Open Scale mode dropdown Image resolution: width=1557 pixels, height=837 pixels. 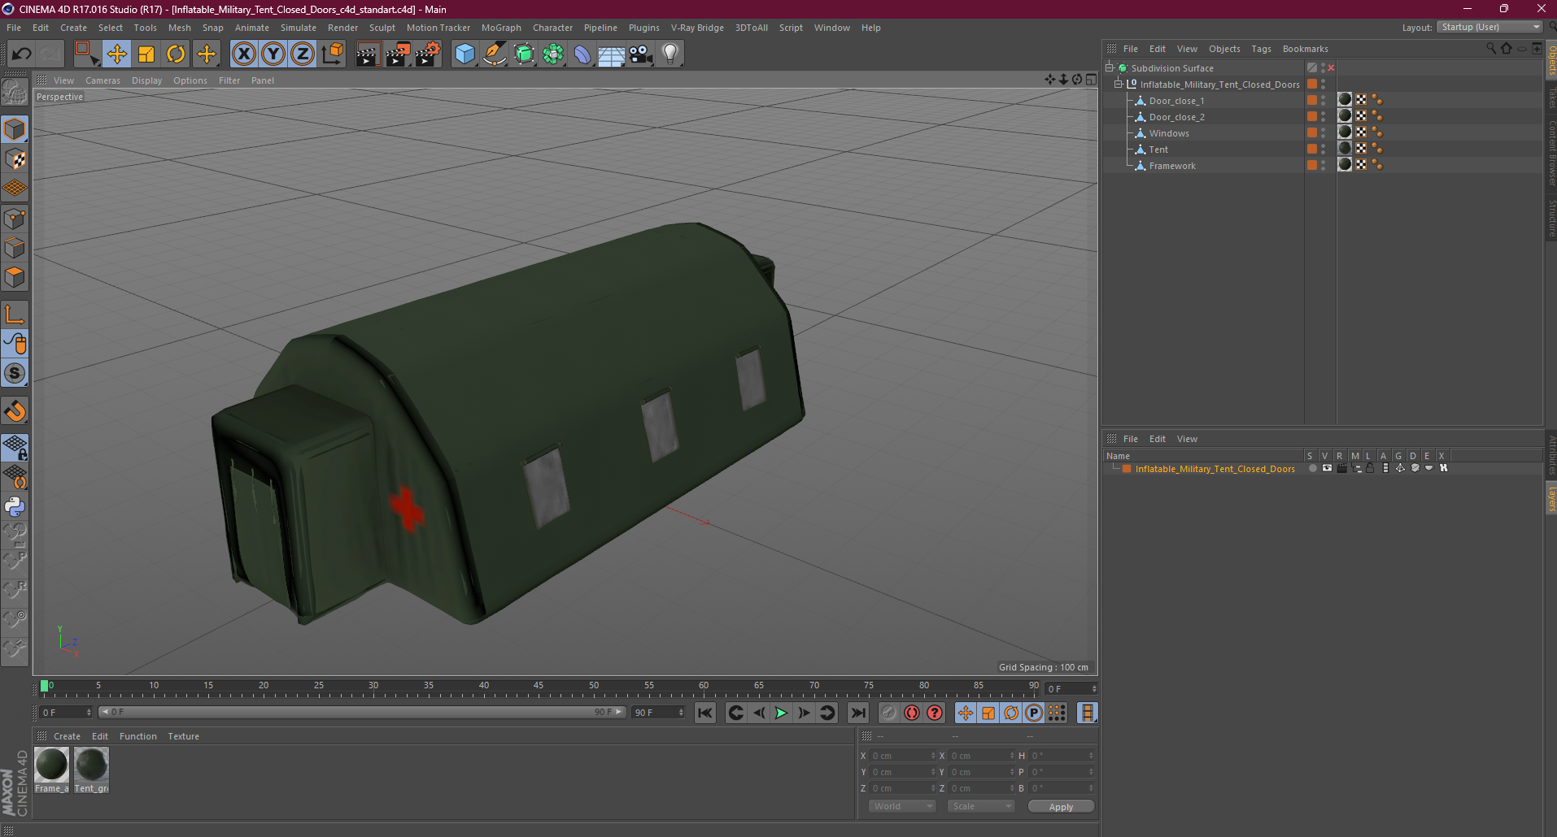[981, 807]
